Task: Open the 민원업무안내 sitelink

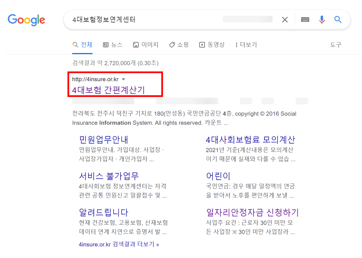Action: (104, 140)
